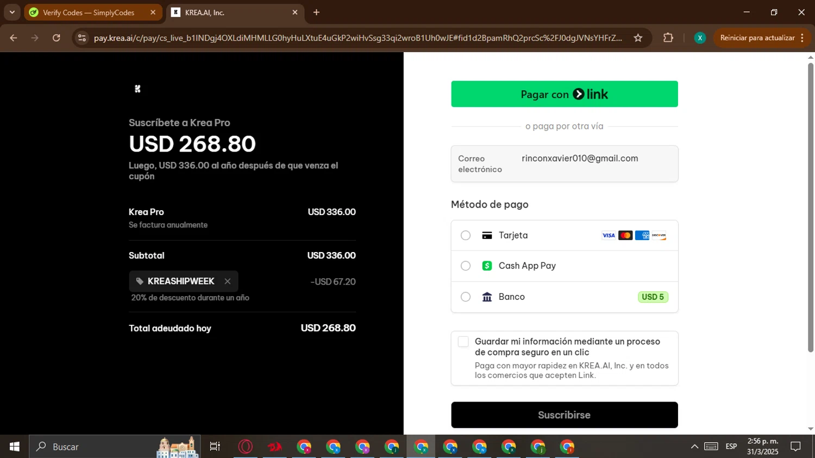Open the Chrome three-dot menu
The width and height of the screenshot is (815, 458).
coord(803,37)
